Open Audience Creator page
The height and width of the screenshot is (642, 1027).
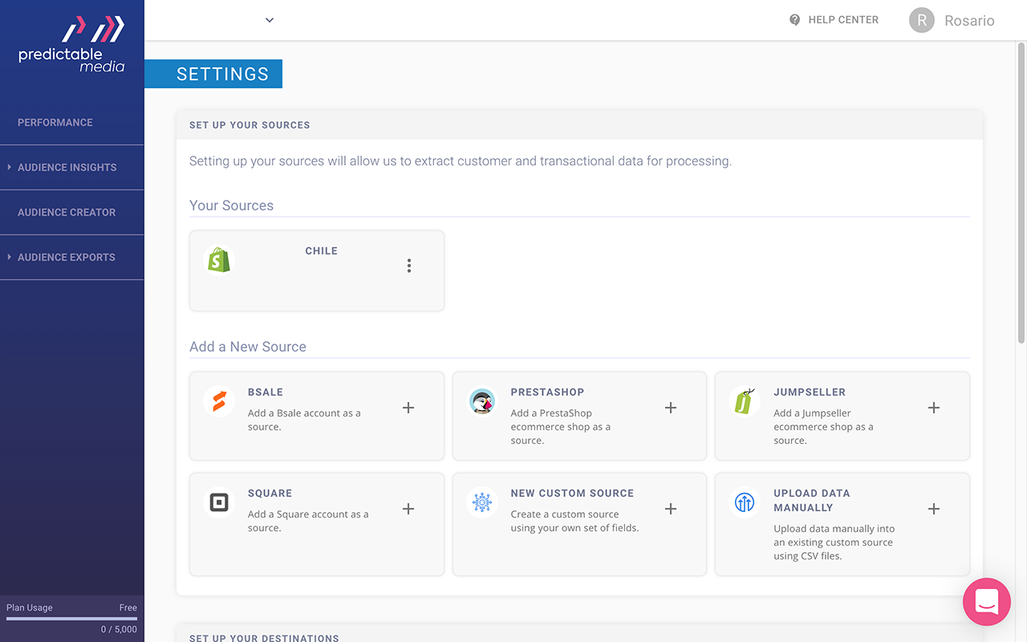[67, 213]
